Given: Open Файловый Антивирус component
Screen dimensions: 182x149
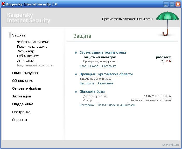Looking at the screenshot, I should point(33,42).
